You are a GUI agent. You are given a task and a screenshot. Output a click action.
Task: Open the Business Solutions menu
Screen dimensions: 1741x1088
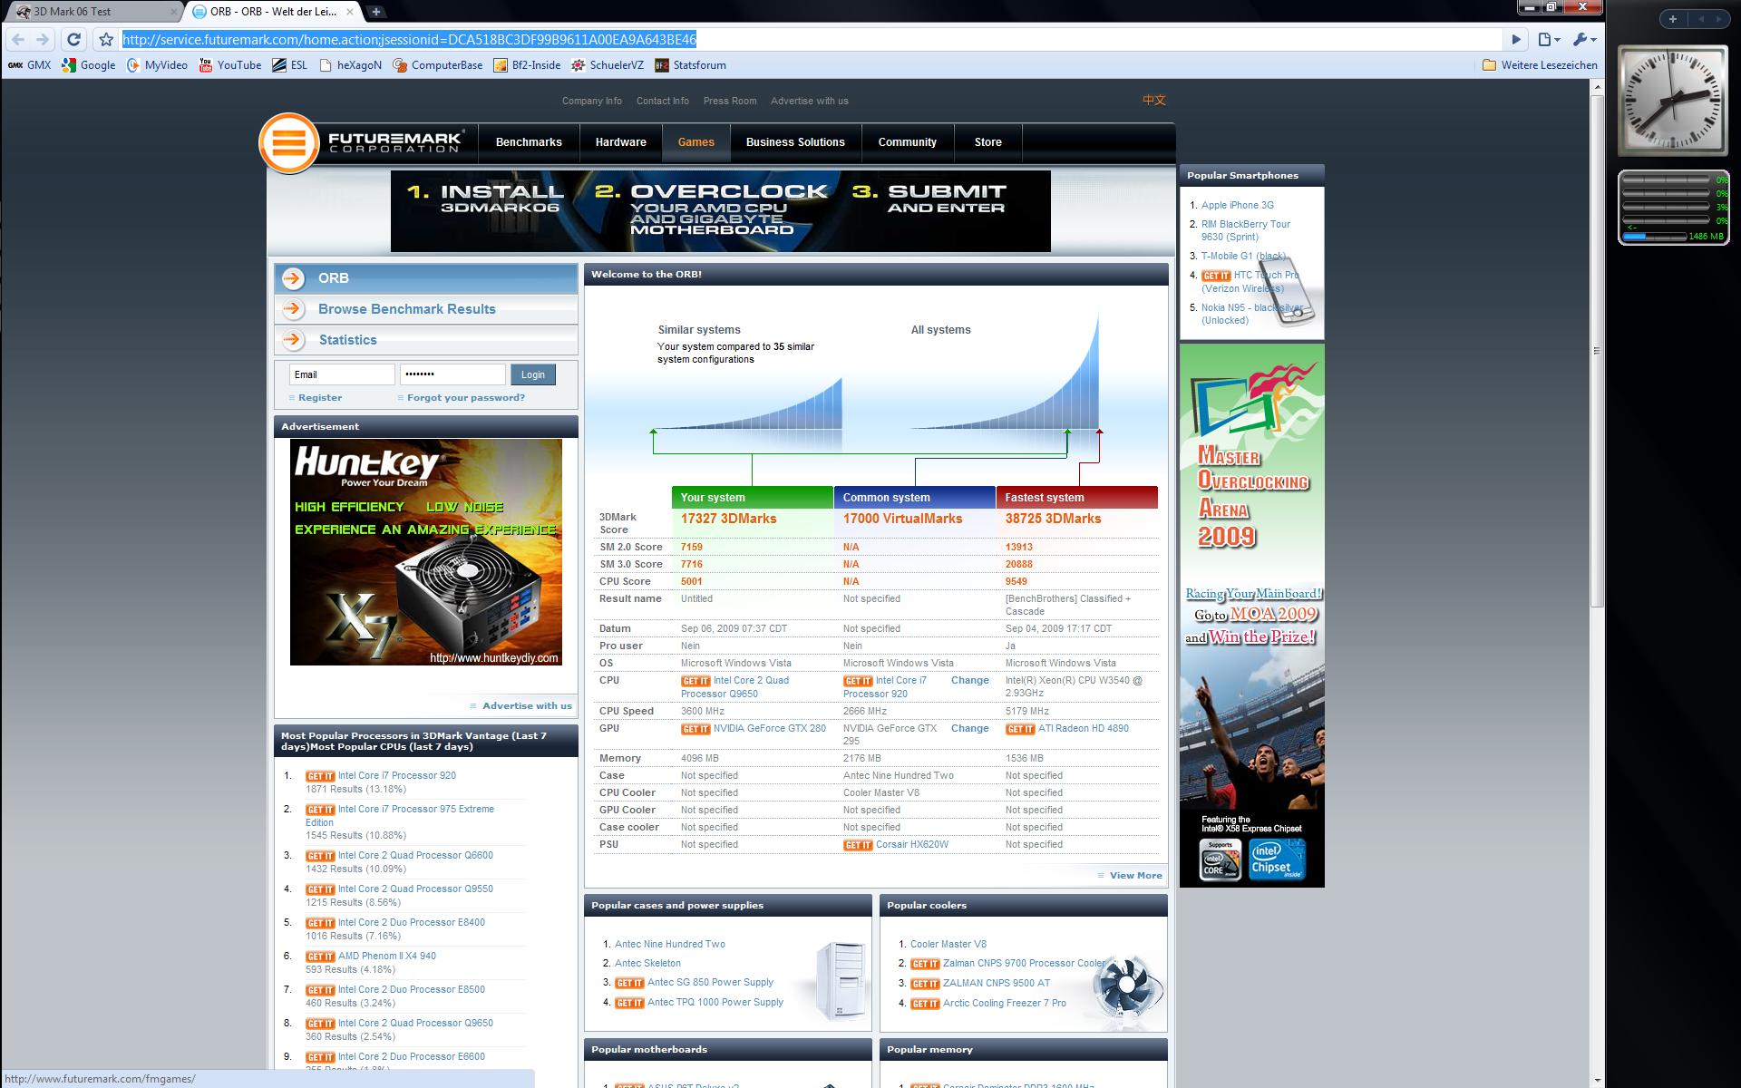(795, 142)
